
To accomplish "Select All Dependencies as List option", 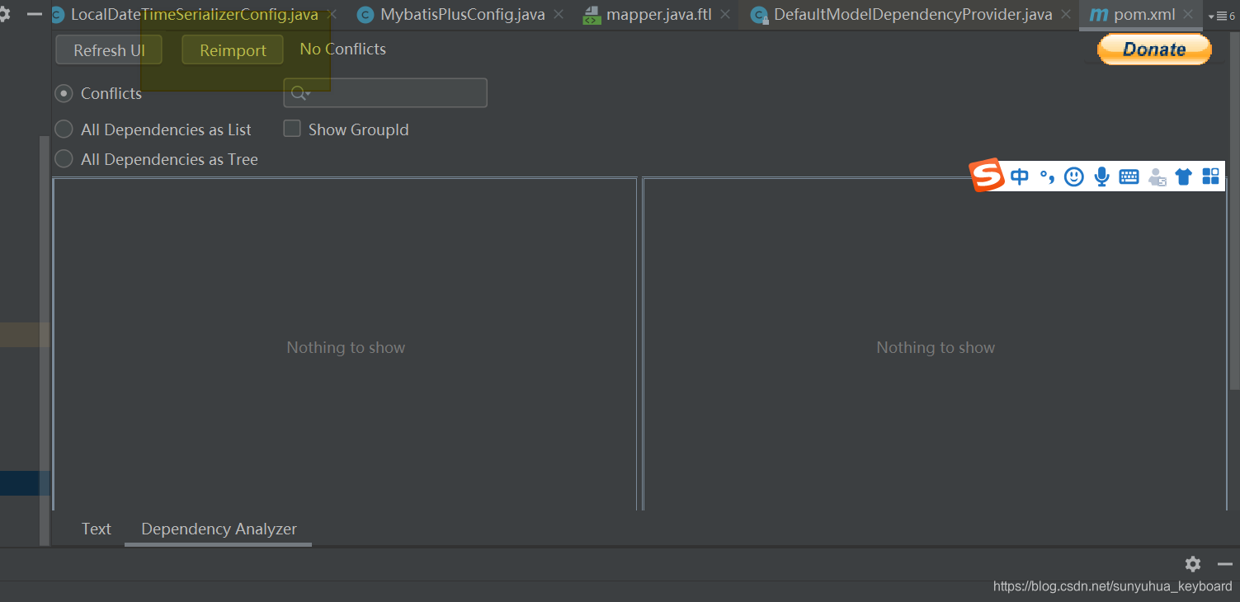I will click(64, 129).
